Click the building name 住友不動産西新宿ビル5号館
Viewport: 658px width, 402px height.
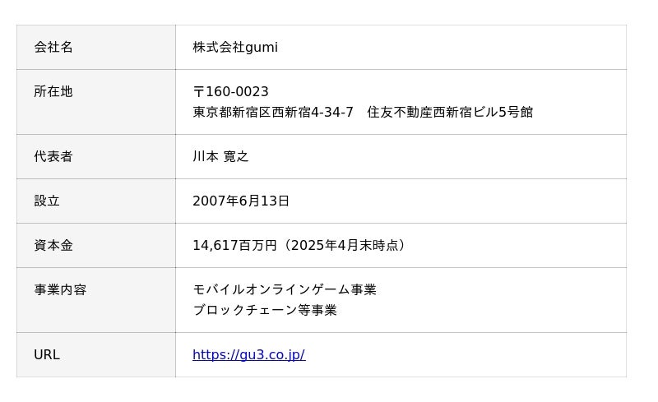point(450,112)
